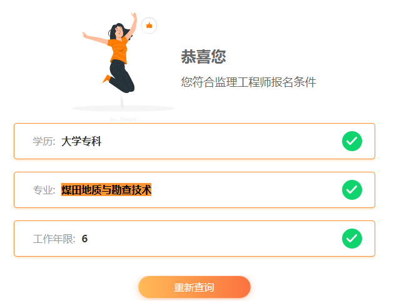Click the 工作年限 label

54,239
